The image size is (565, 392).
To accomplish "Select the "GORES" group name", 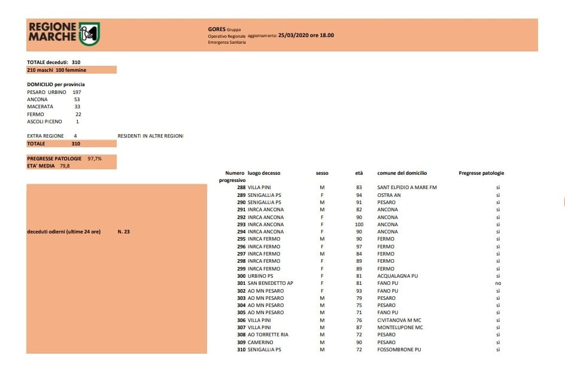I will (x=217, y=29).
